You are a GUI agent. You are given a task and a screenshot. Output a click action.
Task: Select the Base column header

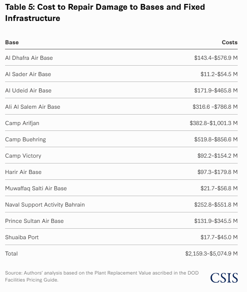(x=12, y=42)
